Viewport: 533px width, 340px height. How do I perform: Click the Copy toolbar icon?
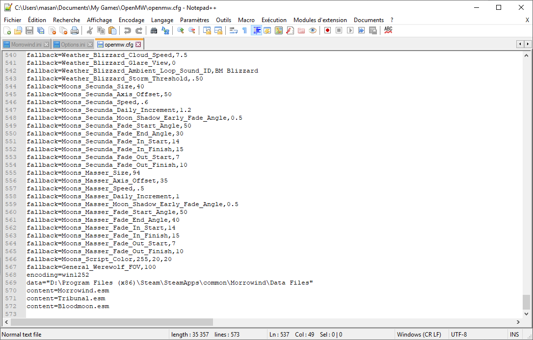click(101, 30)
